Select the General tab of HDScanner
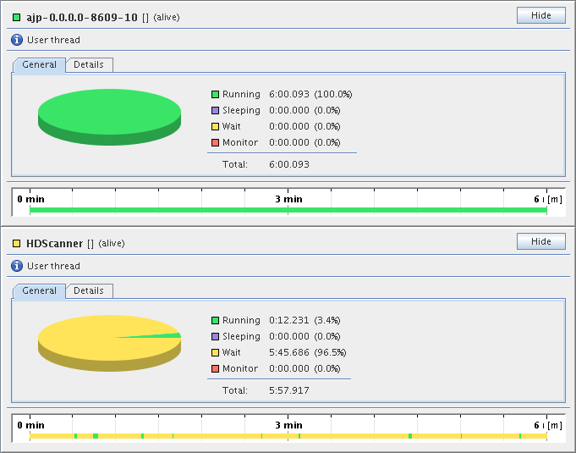 (40, 291)
